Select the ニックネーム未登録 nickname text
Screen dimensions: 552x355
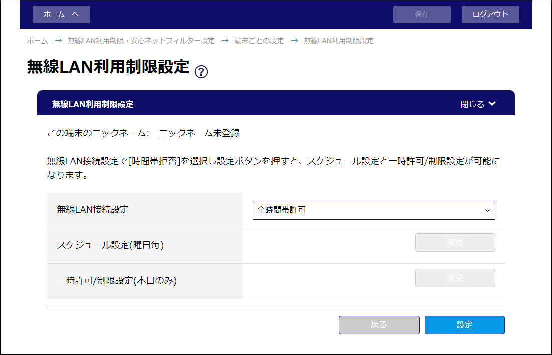[x=199, y=133]
